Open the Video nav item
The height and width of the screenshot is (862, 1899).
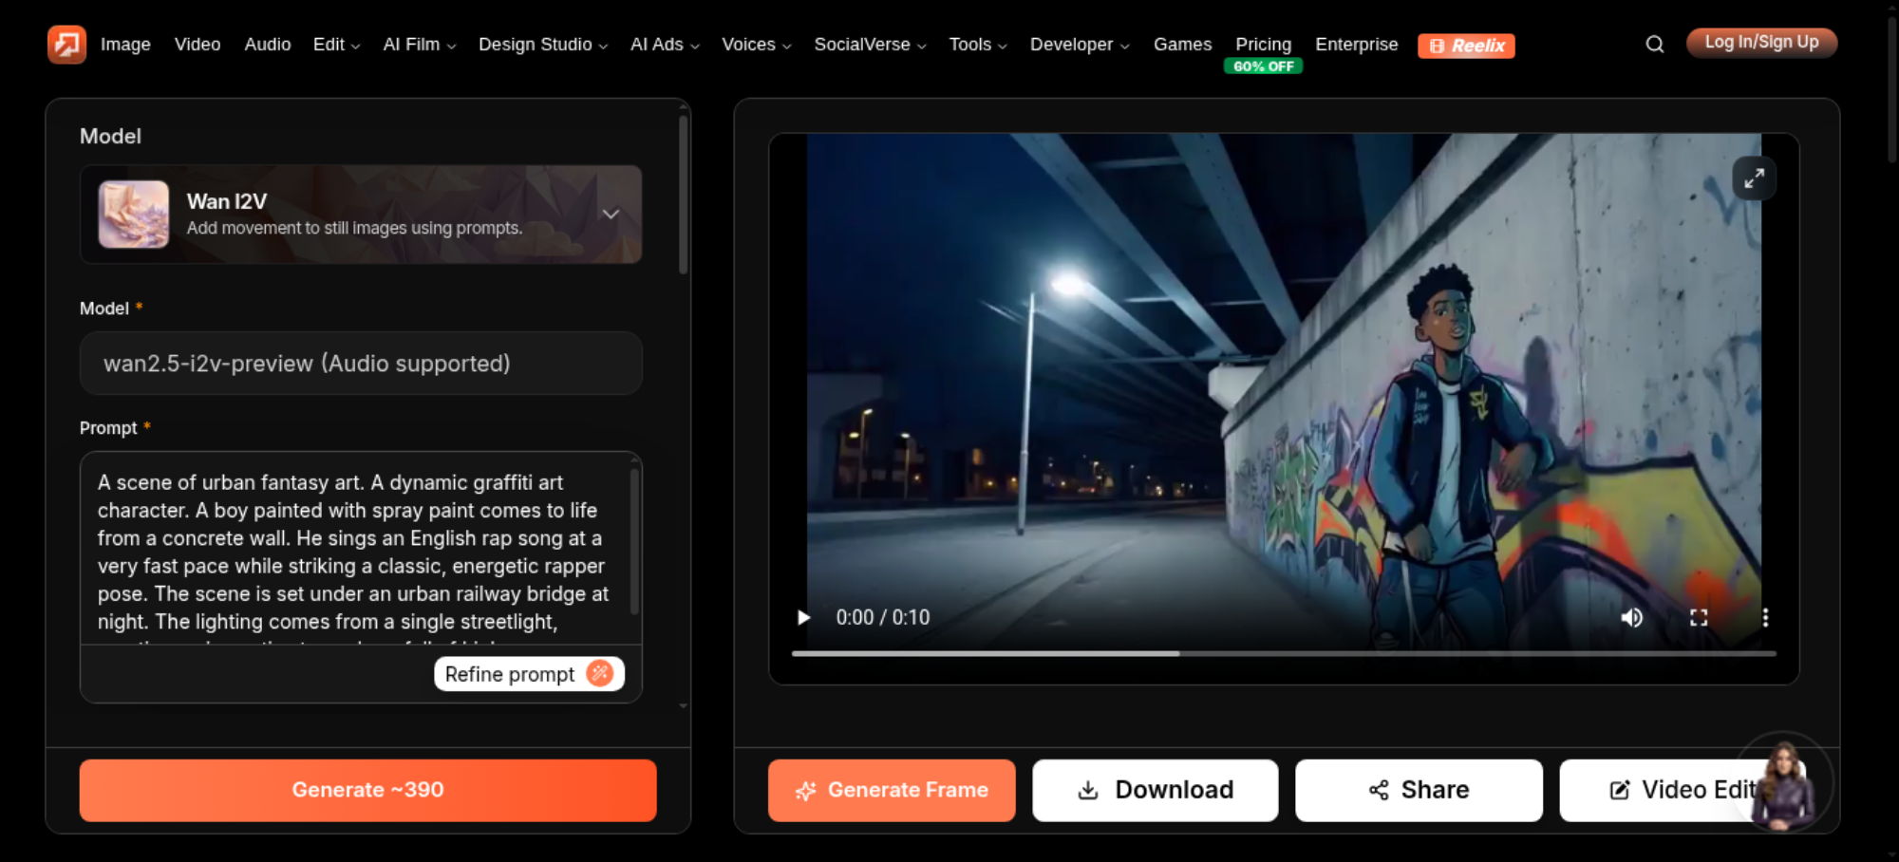point(197,45)
